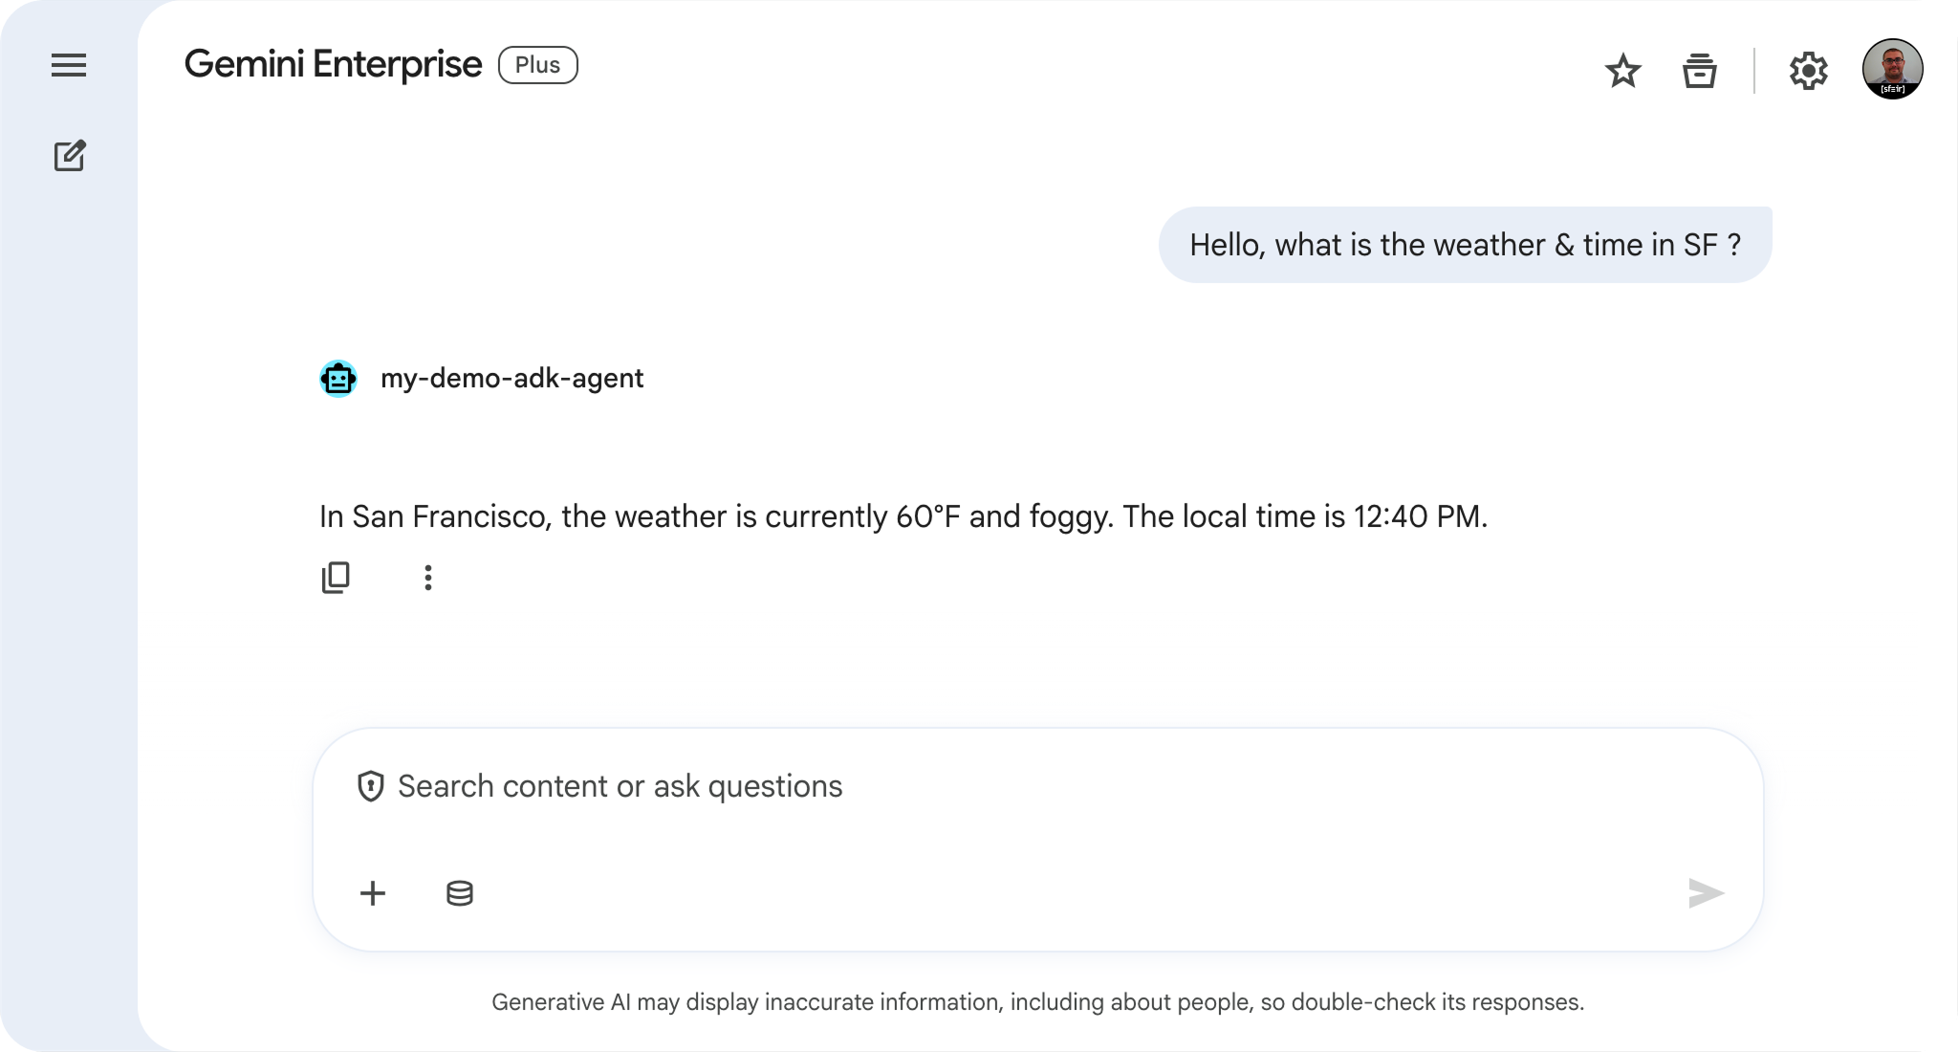The image size is (1958, 1052).
Task: Select the user message bubble about SF
Action: click(1465, 245)
